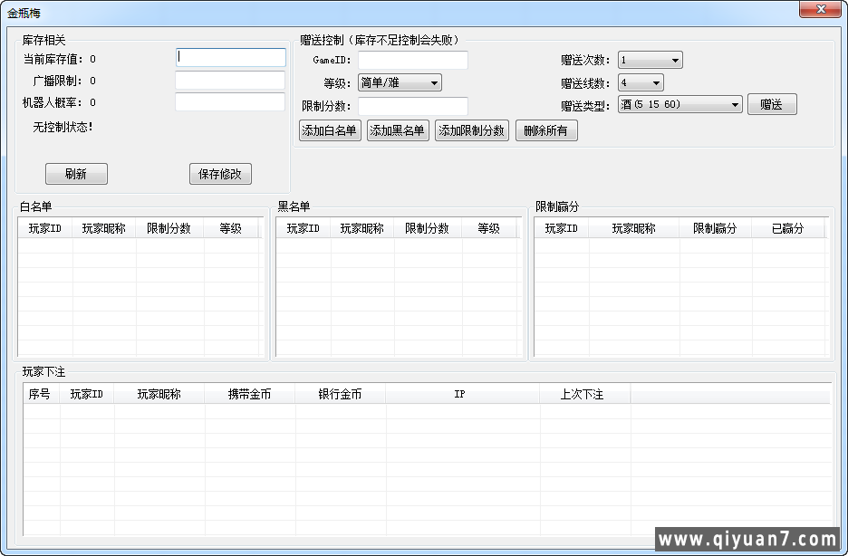Click the 添加黑名单 button
Image resolution: width=848 pixels, height=556 pixels.
coord(398,130)
